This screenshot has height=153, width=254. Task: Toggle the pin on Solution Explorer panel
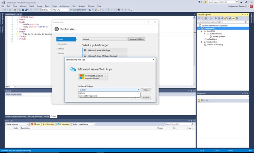click(245, 14)
